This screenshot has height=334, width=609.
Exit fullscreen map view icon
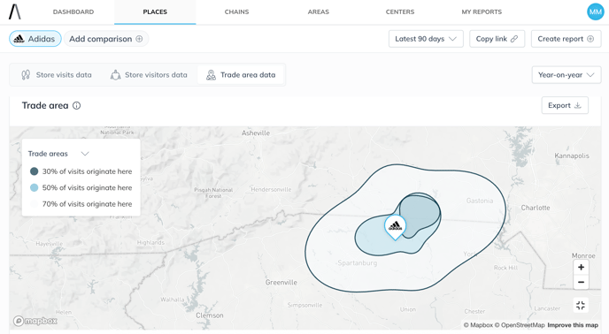pos(581,306)
